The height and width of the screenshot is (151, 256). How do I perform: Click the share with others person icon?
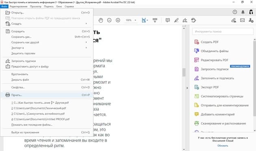pos(251,20)
